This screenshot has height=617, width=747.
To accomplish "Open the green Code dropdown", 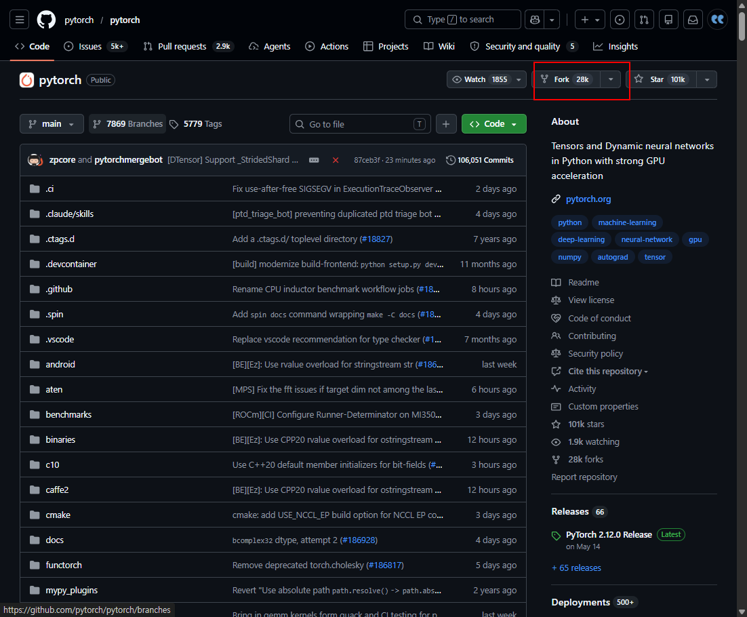I will [493, 124].
